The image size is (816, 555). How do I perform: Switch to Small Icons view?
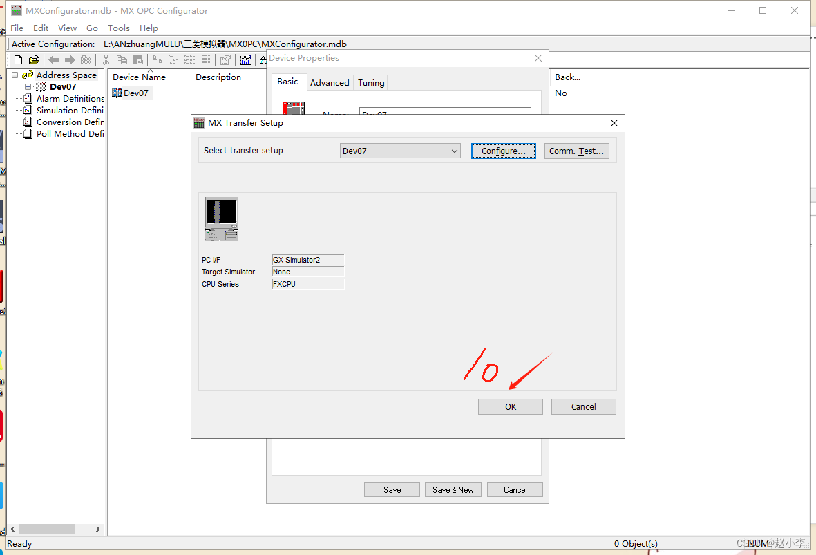[173, 60]
